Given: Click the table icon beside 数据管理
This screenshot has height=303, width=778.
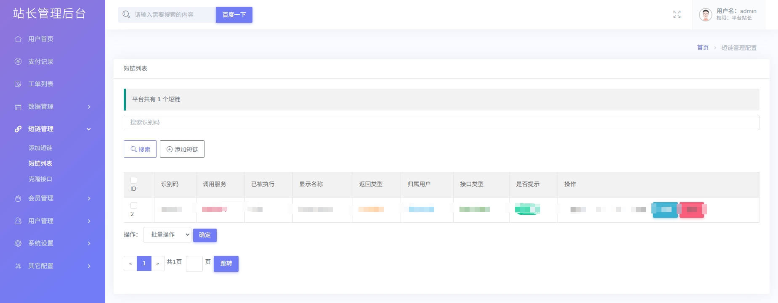Looking at the screenshot, I should click(18, 107).
